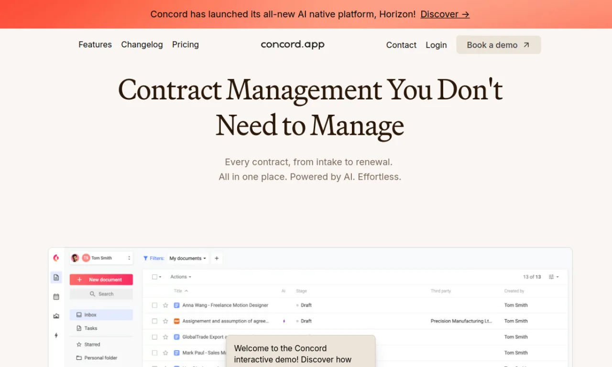Toggle the select-all documents checkbox

pos(154,277)
